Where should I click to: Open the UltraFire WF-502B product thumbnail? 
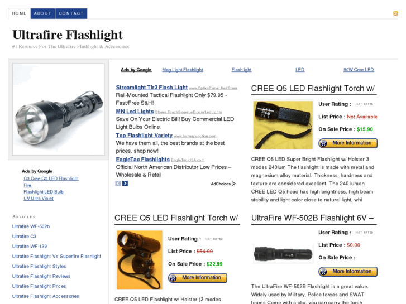point(283,254)
